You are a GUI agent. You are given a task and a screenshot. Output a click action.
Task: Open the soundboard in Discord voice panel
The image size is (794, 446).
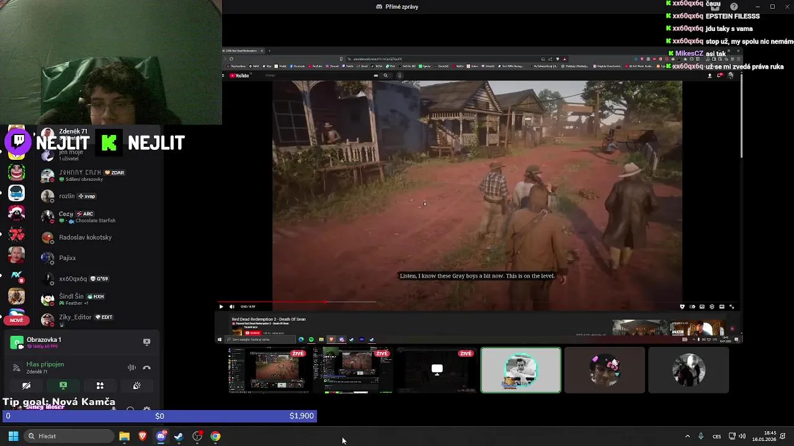[x=136, y=386]
